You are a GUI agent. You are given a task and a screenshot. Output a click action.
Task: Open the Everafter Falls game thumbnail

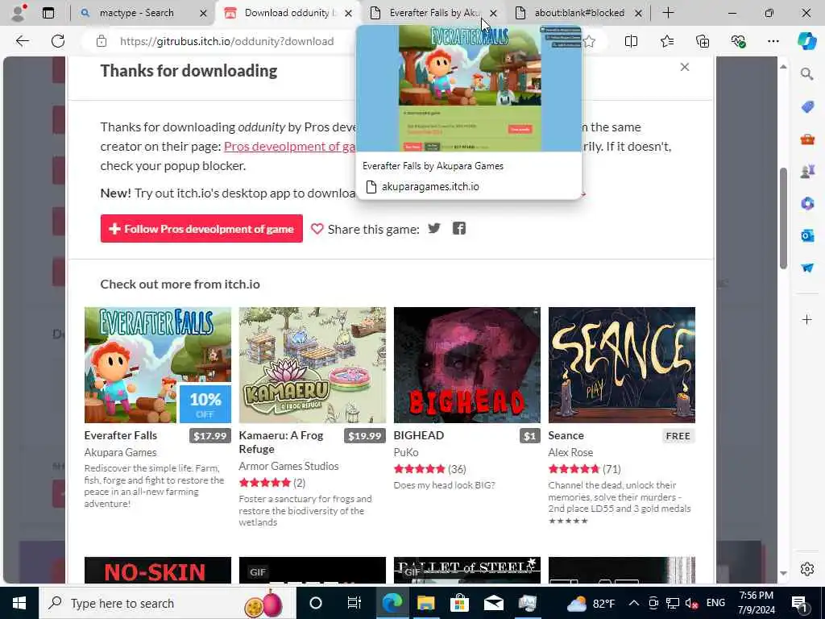[158, 365]
